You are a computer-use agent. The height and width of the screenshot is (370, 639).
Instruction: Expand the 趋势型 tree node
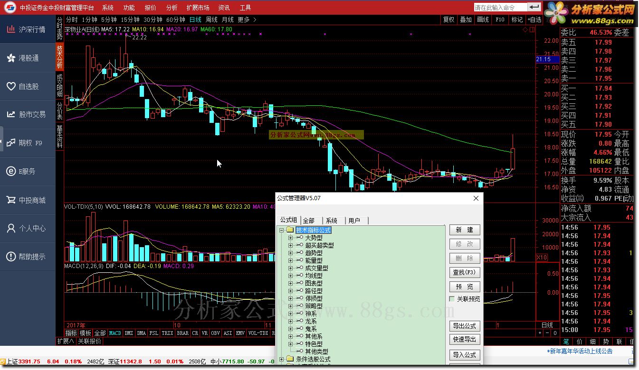point(290,253)
